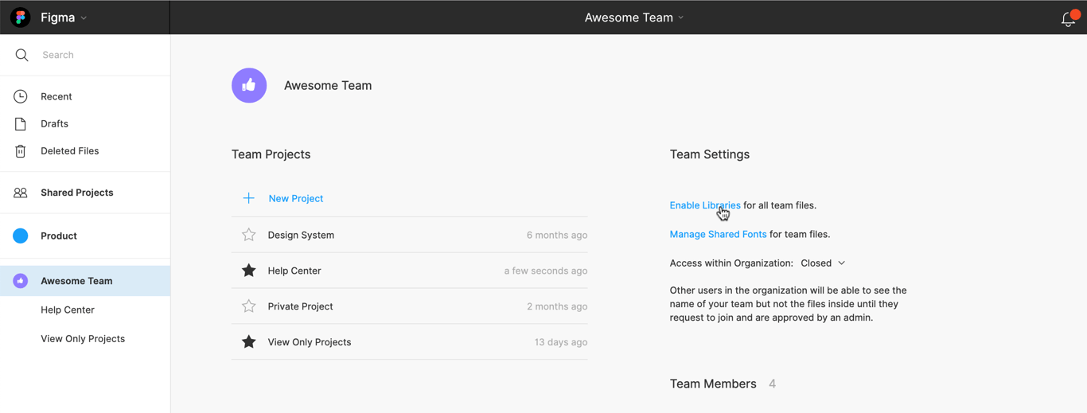Image resolution: width=1087 pixels, height=413 pixels.
Task: Unstar the Help Center project
Action: pos(249,271)
